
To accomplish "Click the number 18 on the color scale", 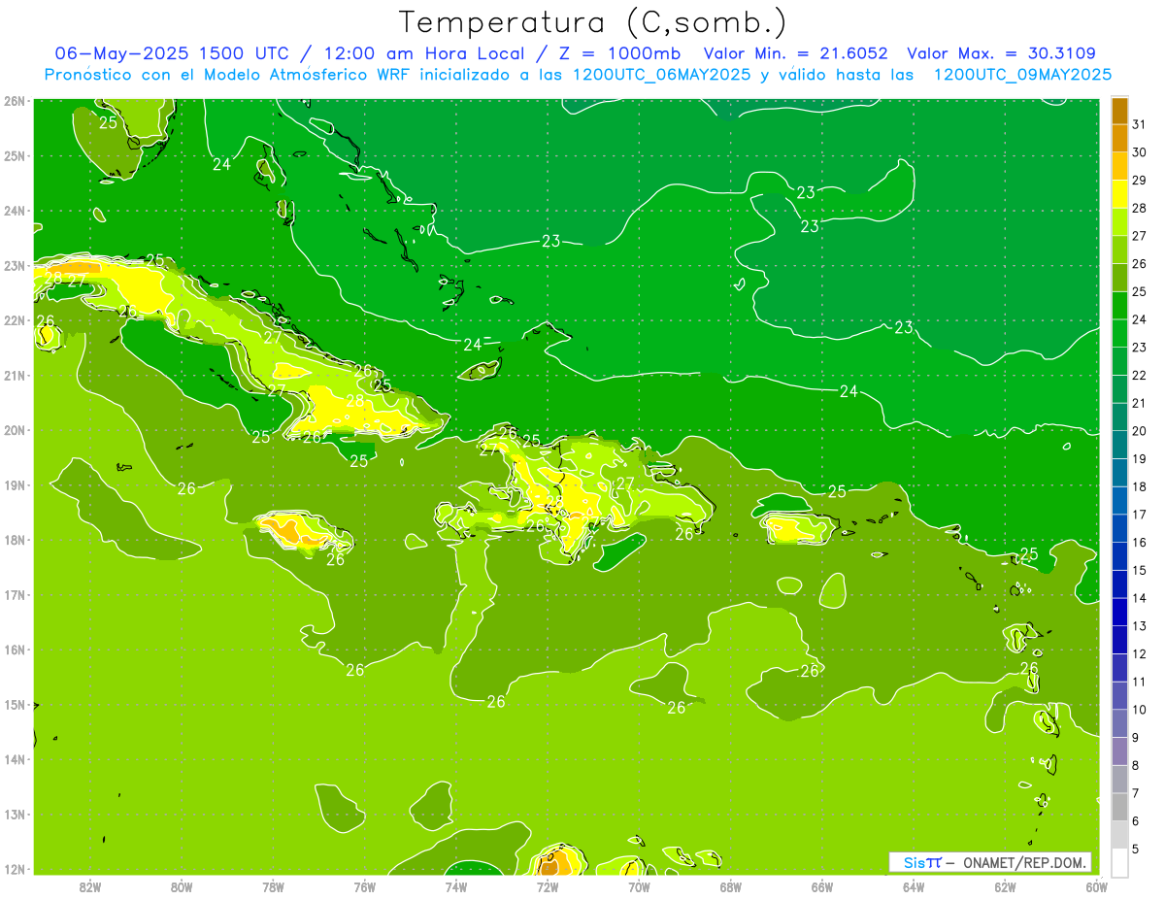I will (1139, 487).
